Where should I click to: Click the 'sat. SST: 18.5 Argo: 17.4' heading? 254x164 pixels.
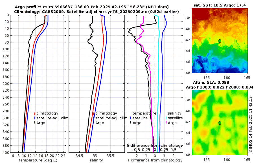(x=220, y=5)
